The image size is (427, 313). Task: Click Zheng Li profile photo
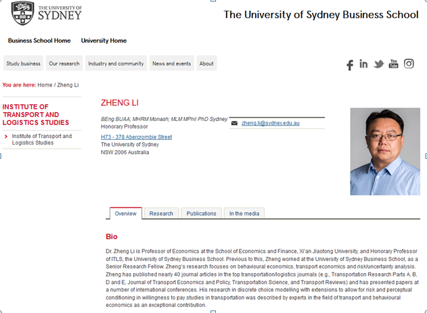point(384,151)
